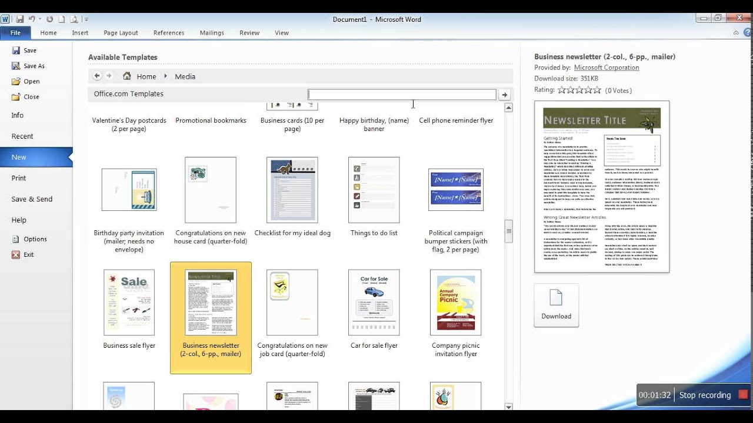Click Promotional bookmarks label

coord(211,120)
